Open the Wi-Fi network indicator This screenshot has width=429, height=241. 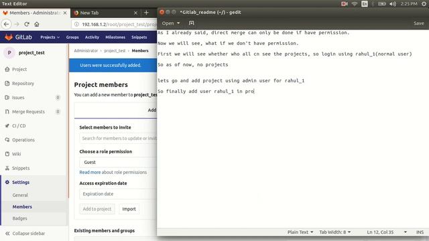tap(355, 4)
